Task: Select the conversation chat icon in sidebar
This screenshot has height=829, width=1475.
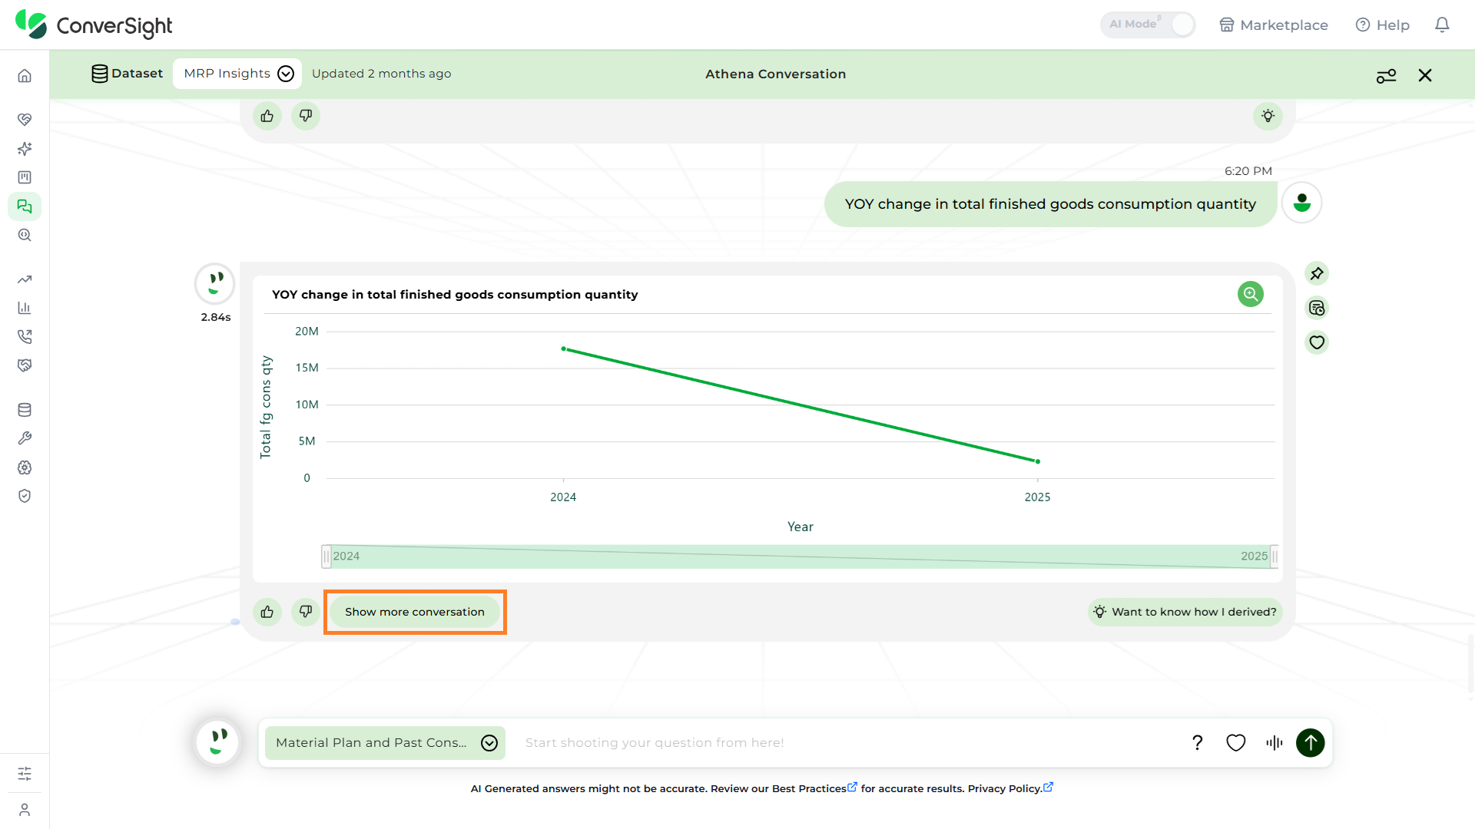Action: point(25,206)
